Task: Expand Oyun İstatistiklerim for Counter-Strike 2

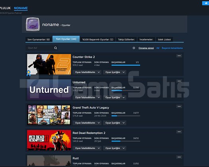Action: pyautogui.click(x=87, y=72)
